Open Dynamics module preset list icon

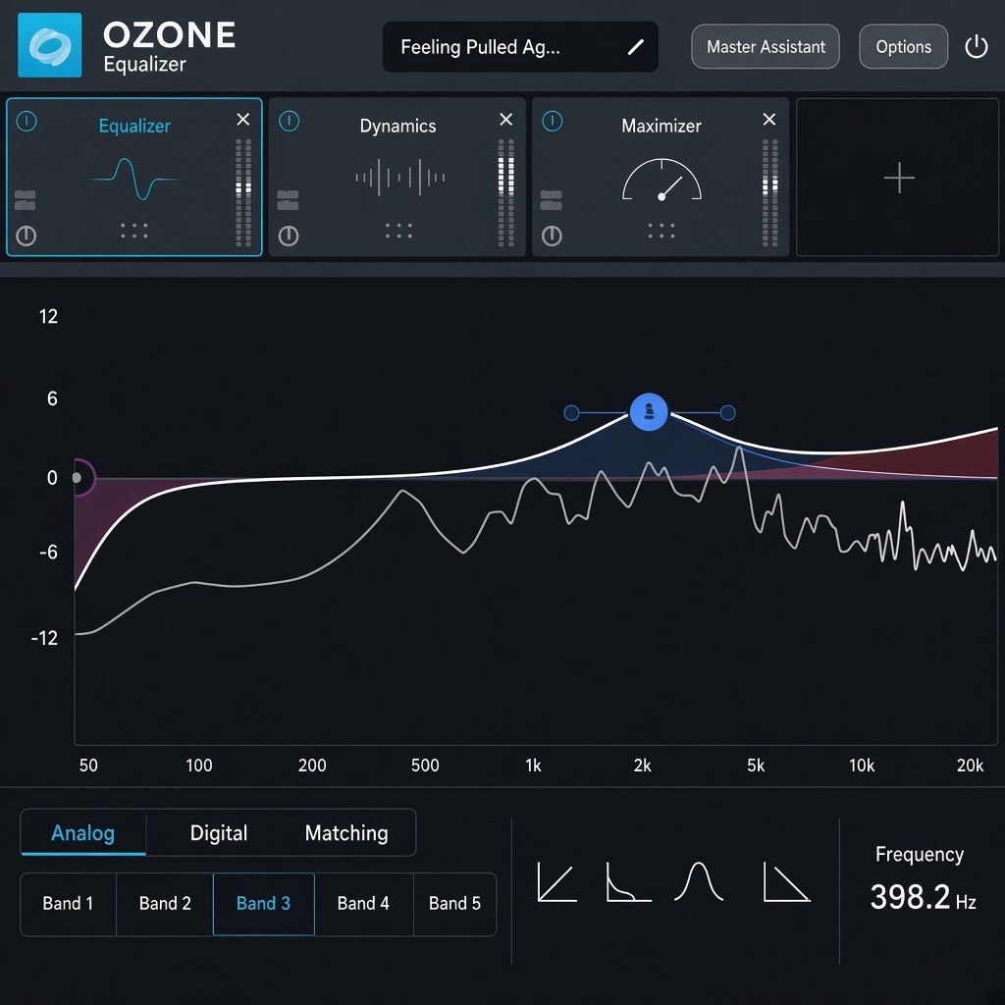(288, 200)
